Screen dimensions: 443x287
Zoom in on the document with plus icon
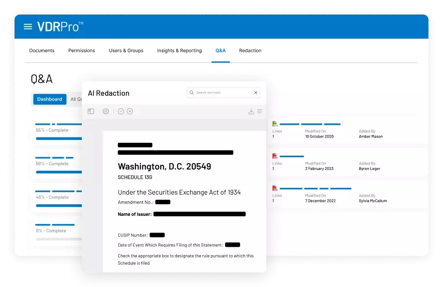[x=130, y=111]
